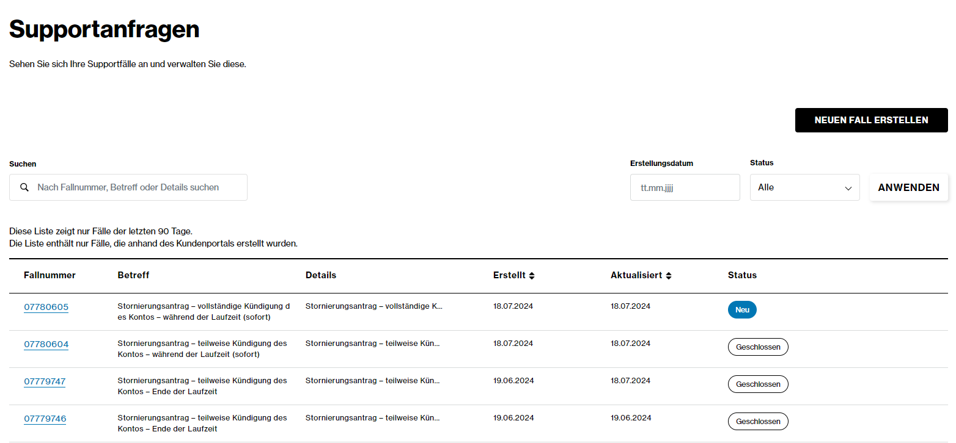Screen dimensions: 956x443
Task: Sort the table by the Erstellt arrows
Action: (x=532, y=276)
